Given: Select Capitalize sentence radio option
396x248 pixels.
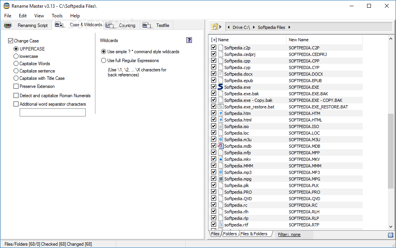Looking at the screenshot, I should (16, 71).
